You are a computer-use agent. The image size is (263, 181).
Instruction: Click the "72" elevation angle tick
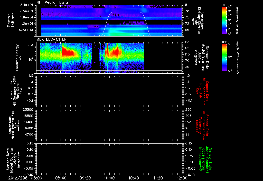click(187, 24)
